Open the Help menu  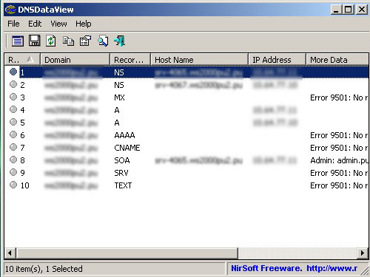(x=84, y=24)
